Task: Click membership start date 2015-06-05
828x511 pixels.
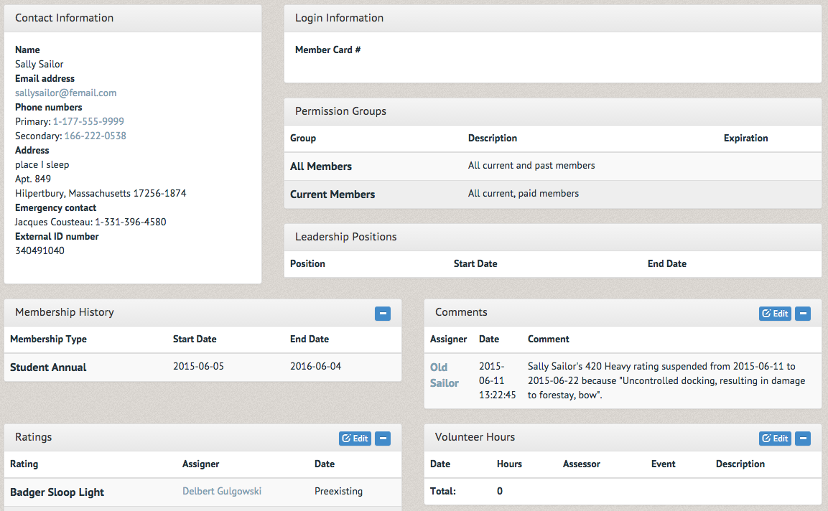Action: tap(198, 366)
